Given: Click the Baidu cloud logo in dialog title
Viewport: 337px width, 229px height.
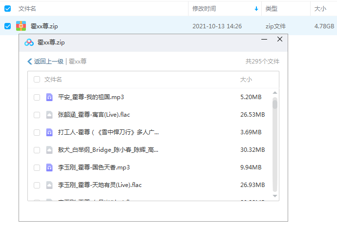Looking at the screenshot, I should tap(29, 42).
